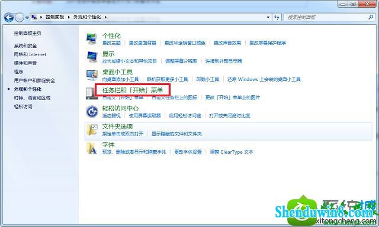The image size is (379, 227).
Task: Open the recent pages dropdown arrow
Action: 27,18
